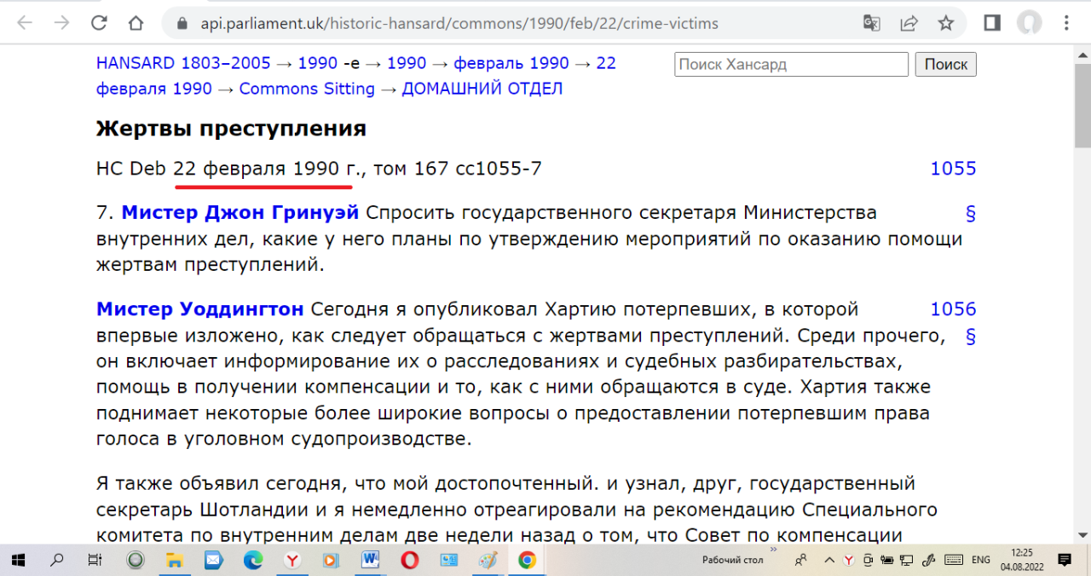
Task: Open the Chrome profile avatar
Action: click(1030, 23)
